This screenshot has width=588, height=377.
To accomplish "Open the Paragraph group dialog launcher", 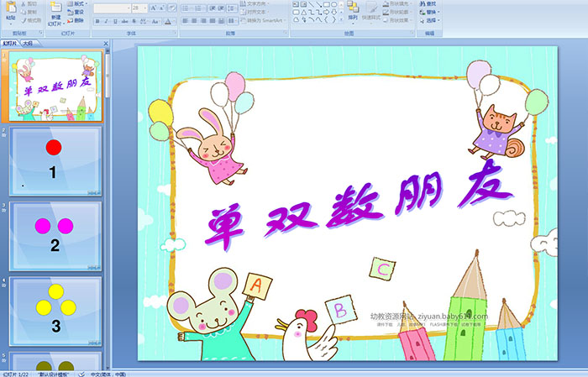I will 286,33.
